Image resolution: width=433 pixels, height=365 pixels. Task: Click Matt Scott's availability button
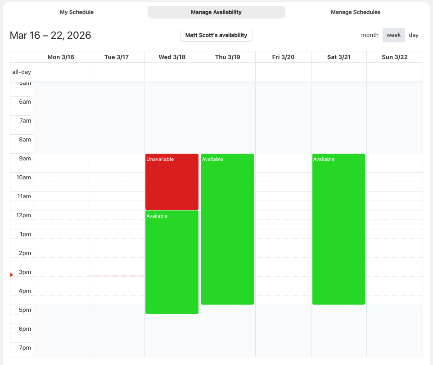pyautogui.click(x=216, y=35)
